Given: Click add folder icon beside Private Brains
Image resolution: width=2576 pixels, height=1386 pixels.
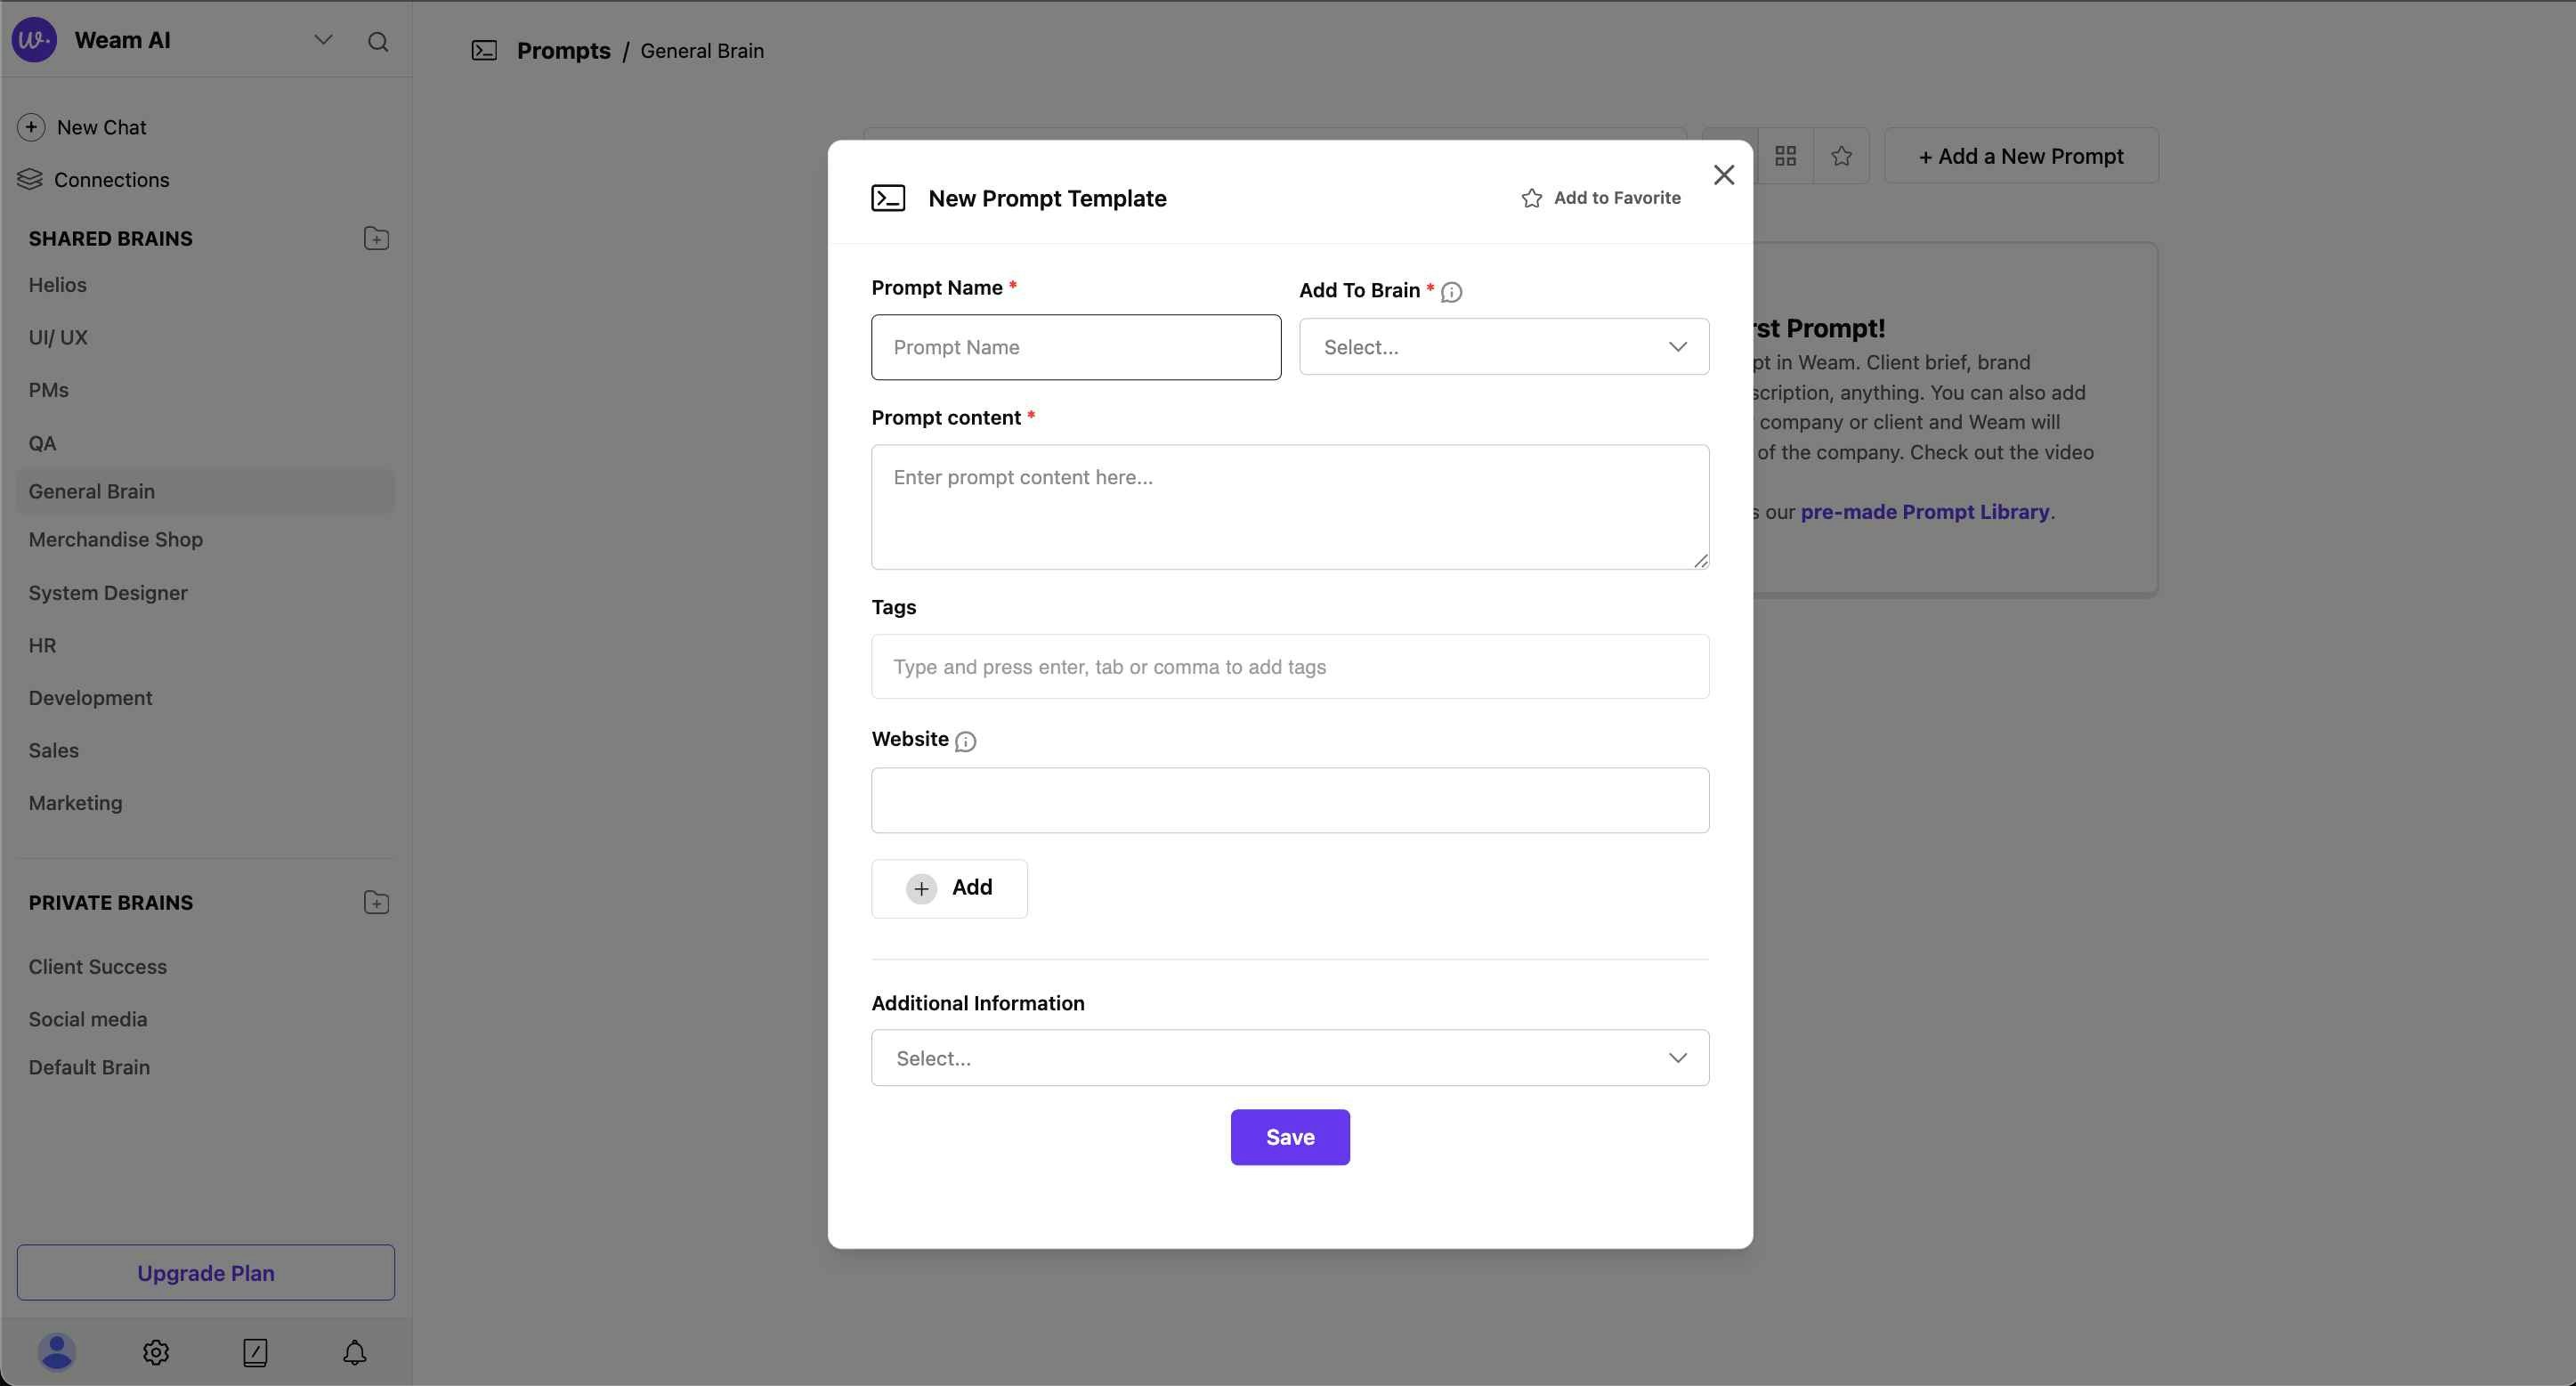Looking at the screenshot, I should pyautogui.click(x=376, y=902).
